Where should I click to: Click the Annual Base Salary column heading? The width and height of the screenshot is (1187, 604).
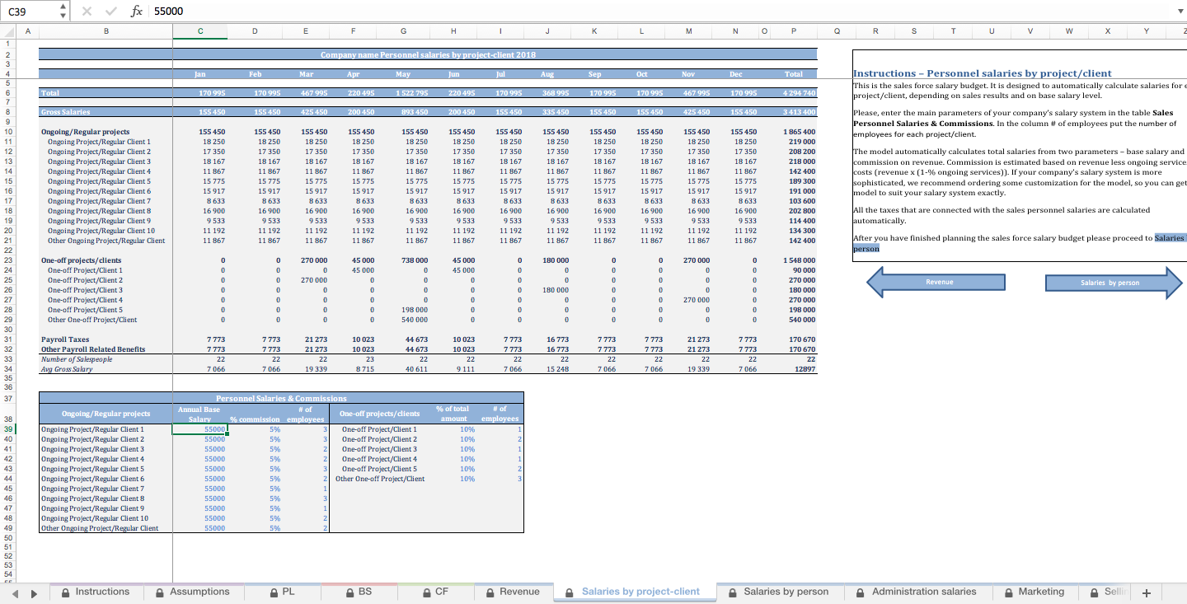click(x=199, y=414)
